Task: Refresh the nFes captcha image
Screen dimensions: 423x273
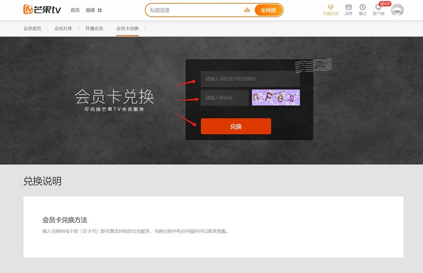Action: pos(276,98)
